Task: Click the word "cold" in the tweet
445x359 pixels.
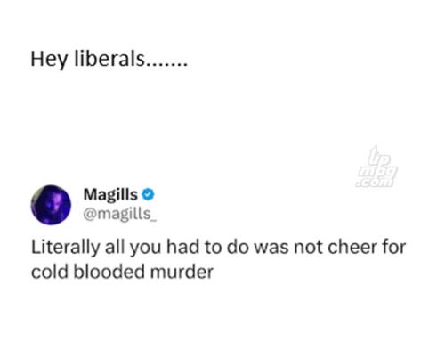Action: click(x=50, y=272)
